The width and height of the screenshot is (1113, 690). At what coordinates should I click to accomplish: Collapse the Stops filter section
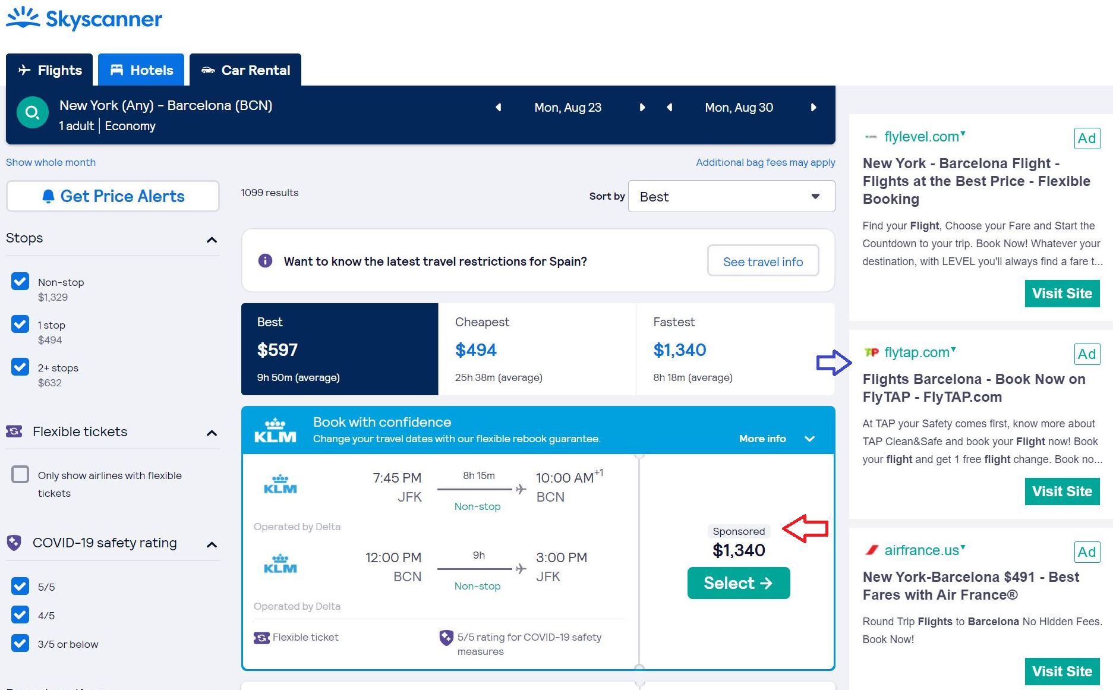coord(212,240)
